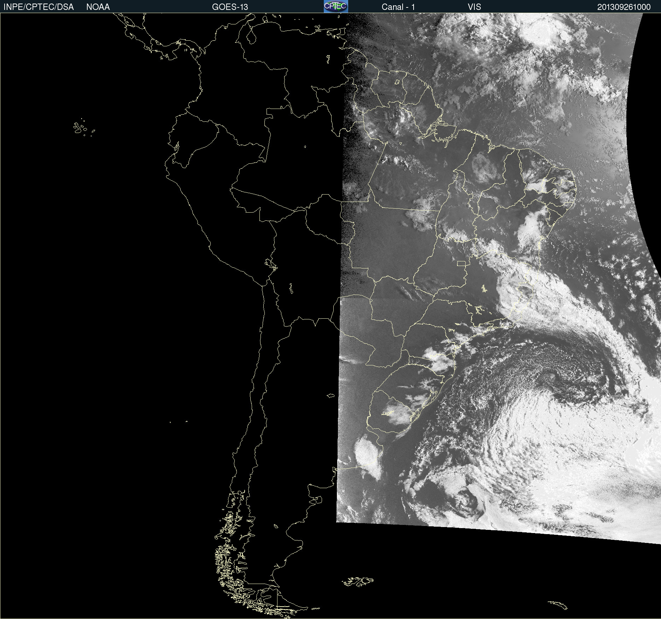Click the Canal - 1 label
The image size is (661, 619).
click(398, 7)
